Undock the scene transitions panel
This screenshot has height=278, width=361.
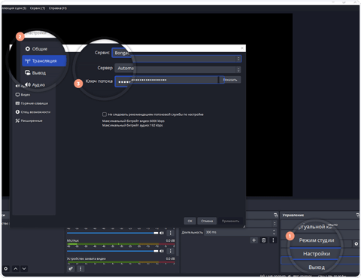click(276, 215)
